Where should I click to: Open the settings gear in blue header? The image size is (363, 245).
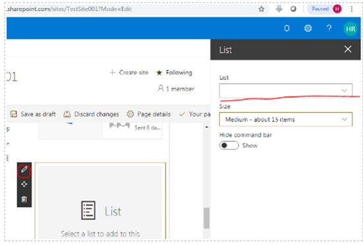coord(308,28)
